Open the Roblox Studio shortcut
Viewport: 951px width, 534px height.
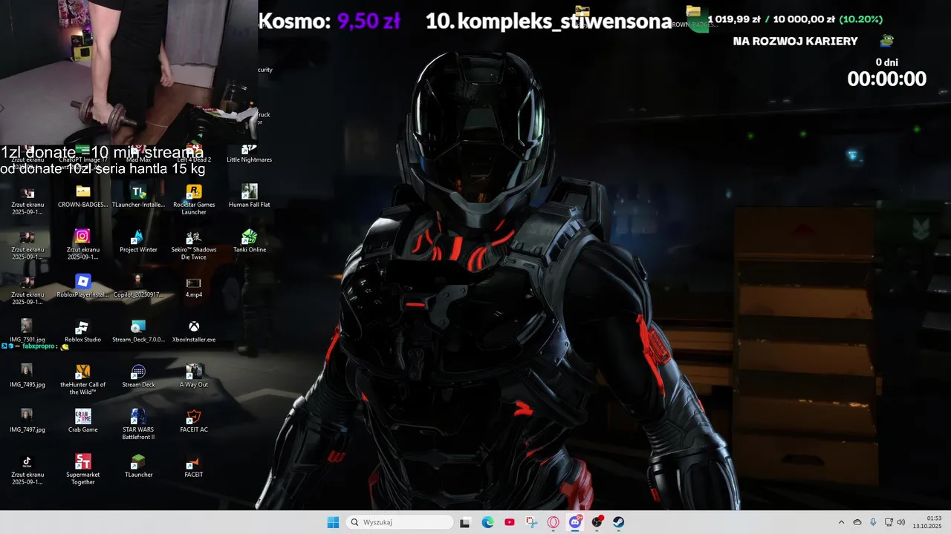pos(83,332)
